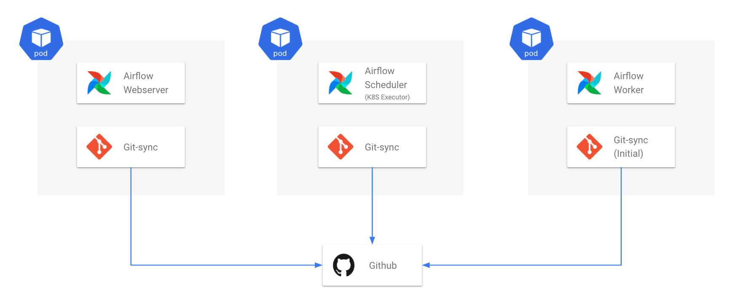Click the arrowhead entering Github from the right
This screenshot has width=750, height=305.
point(426,265)
